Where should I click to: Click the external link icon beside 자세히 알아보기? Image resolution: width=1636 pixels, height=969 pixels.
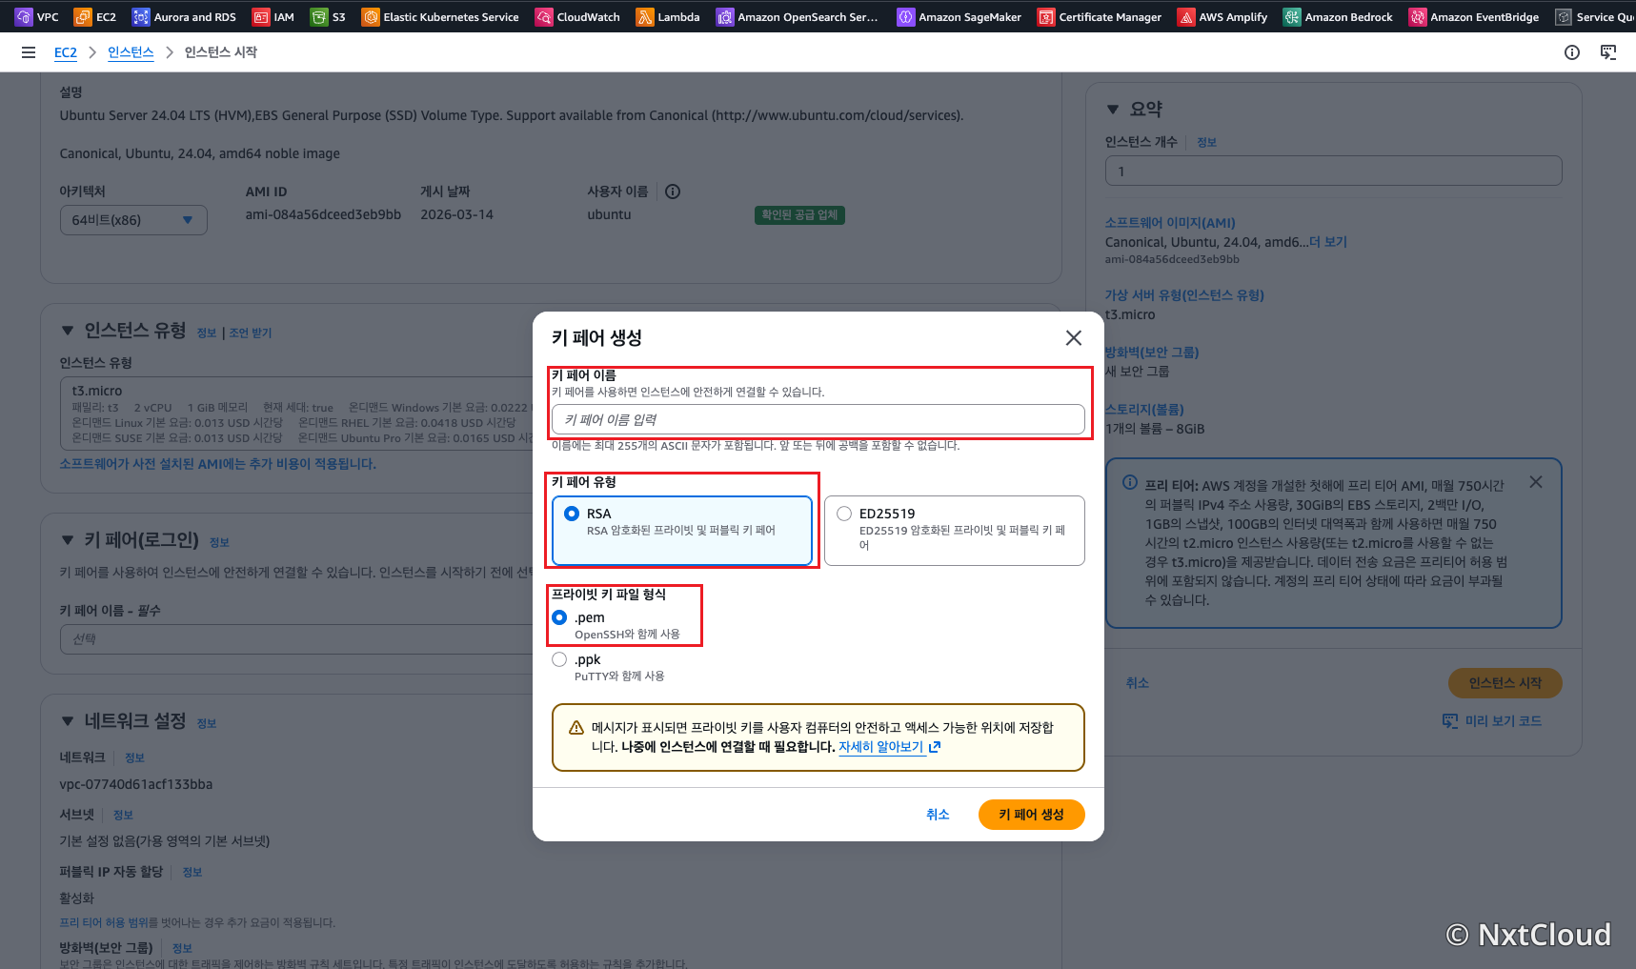pyautogui.click(x=935, y=747)
